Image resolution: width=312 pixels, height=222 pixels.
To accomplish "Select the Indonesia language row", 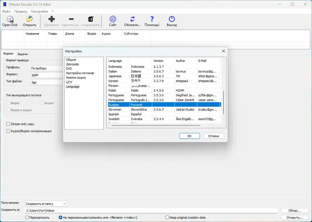I will click(x=164, y=66).
